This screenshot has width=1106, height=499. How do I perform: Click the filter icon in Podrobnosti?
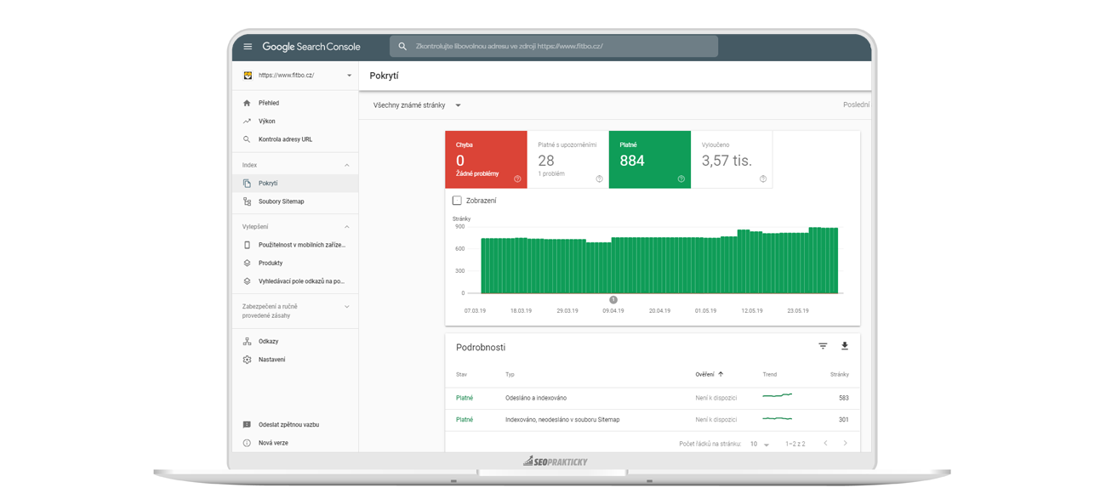pyautogui.click(x=823, y=346)
